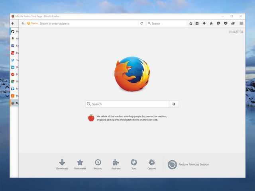
Task: Click the address bar field
Action: tap(88, 23)
